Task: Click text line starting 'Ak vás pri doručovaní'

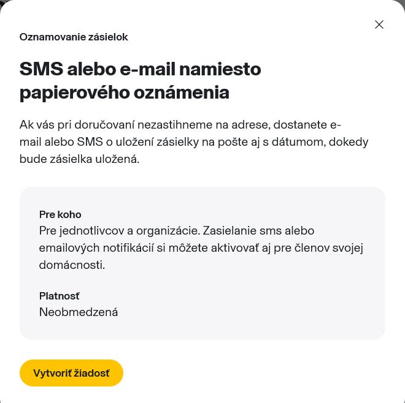Action: click(x=180, y=125)
